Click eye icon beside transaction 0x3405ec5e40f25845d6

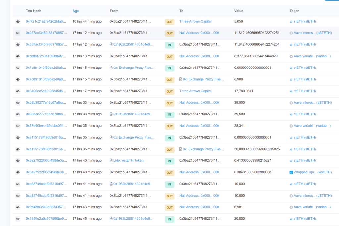[18, 91]
